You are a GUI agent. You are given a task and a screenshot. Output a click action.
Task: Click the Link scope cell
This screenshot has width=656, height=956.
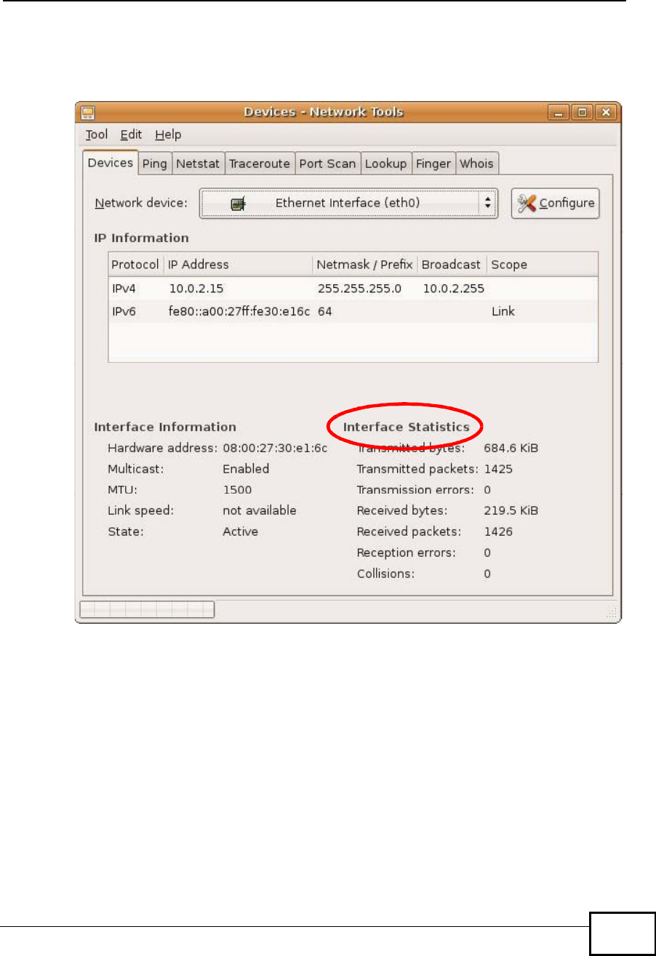pos(503,311)
